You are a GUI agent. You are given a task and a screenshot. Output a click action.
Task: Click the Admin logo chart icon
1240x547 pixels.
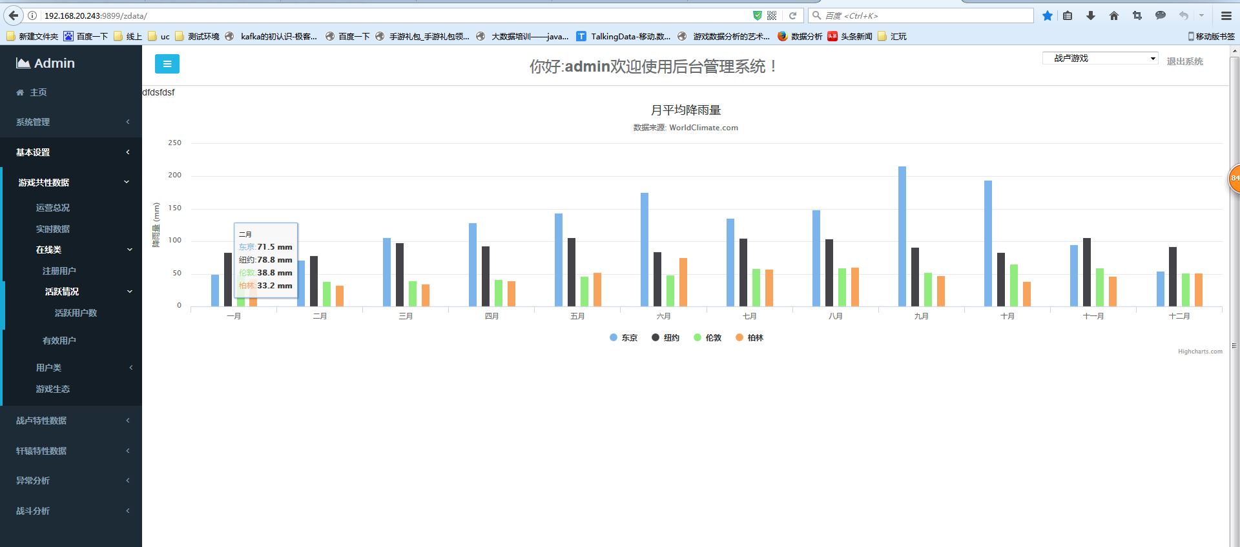point(23,63)
